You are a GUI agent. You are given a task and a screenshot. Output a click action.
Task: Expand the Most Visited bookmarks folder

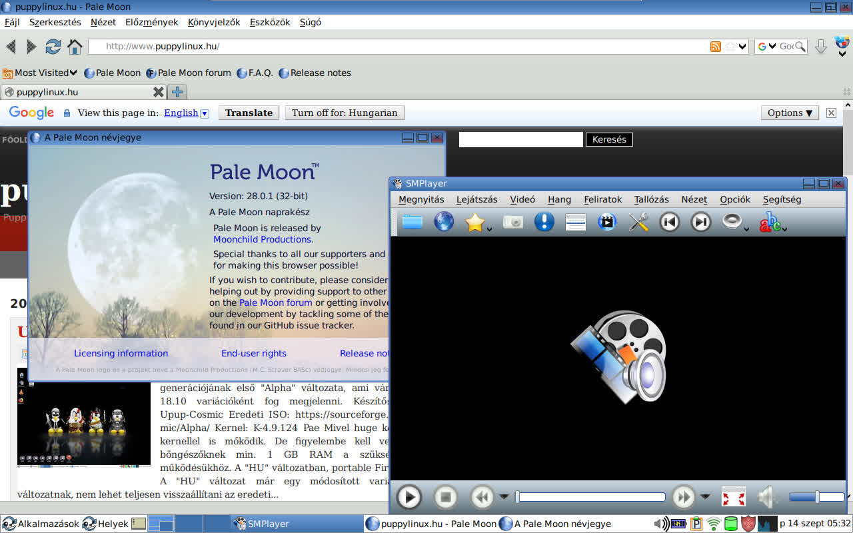[x=40, y=73]
